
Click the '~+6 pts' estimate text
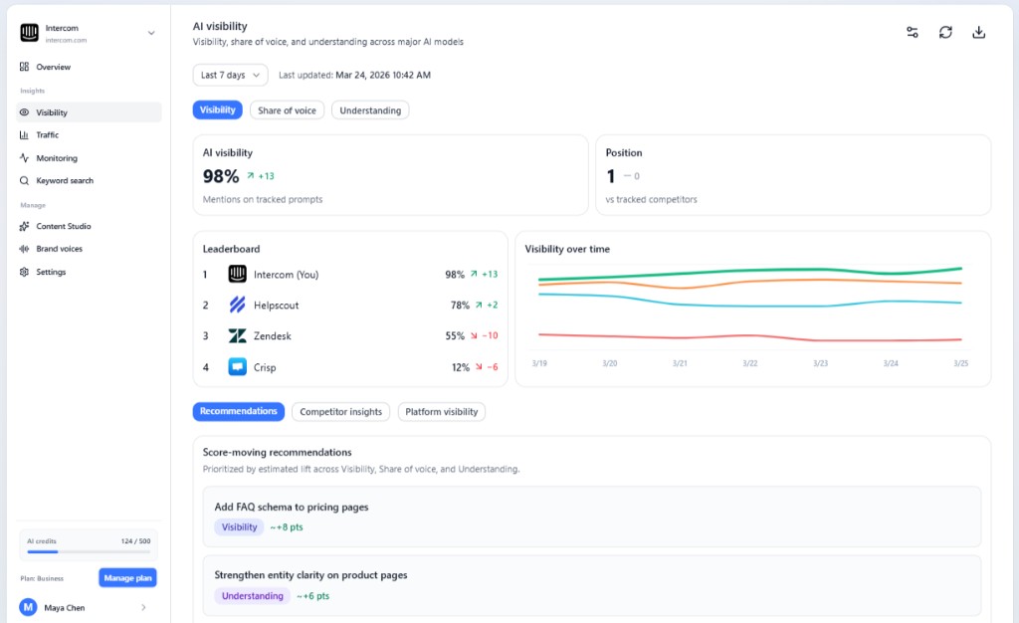[x=313, y=596]
